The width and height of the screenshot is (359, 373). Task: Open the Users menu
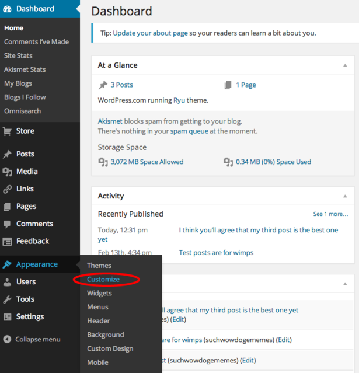(26, 282)
